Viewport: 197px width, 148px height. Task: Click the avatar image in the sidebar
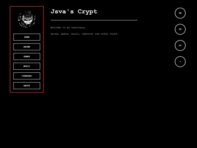point(27,19)
